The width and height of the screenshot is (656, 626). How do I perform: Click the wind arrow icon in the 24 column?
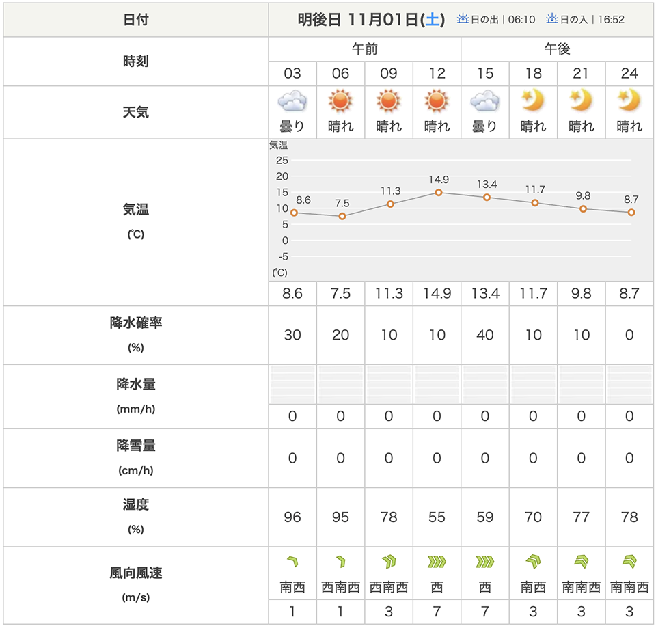point(629,562)
